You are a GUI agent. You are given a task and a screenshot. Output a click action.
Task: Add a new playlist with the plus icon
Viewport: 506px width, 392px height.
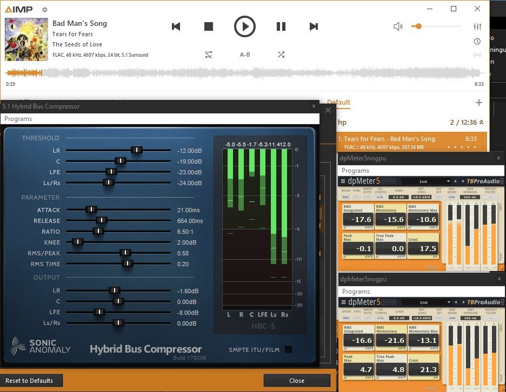click(479, 103)
